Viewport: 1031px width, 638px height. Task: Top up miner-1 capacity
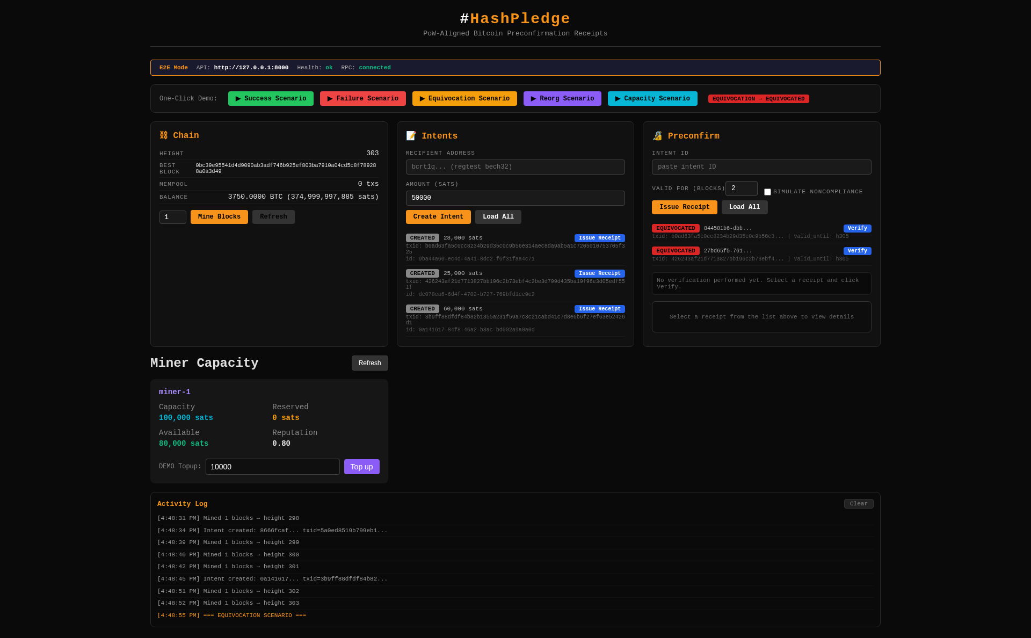(x=361, y=467)
